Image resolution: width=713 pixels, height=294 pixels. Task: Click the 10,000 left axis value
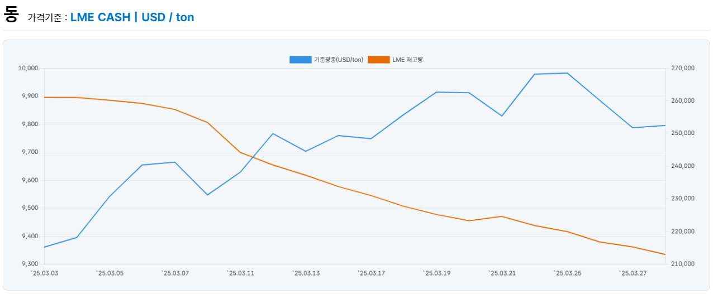[28, 68]
